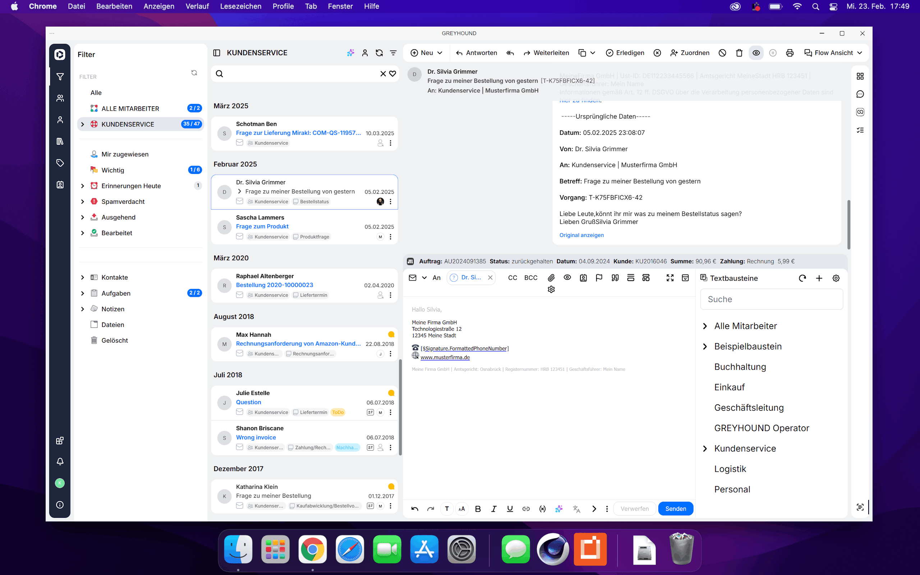Open macOS Spotlight search in menu bar
The image size is (920, 575).
815,6
